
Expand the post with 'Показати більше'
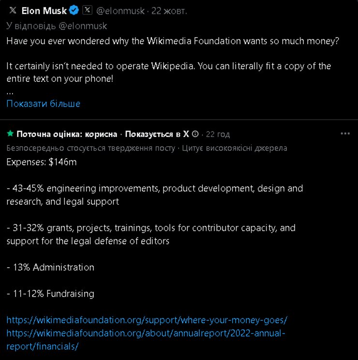point(43,104)
